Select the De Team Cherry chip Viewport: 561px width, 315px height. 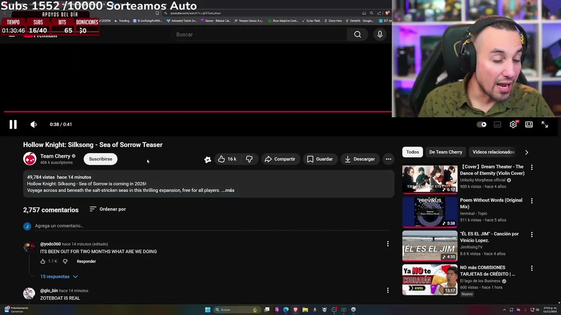coord(446,152)
